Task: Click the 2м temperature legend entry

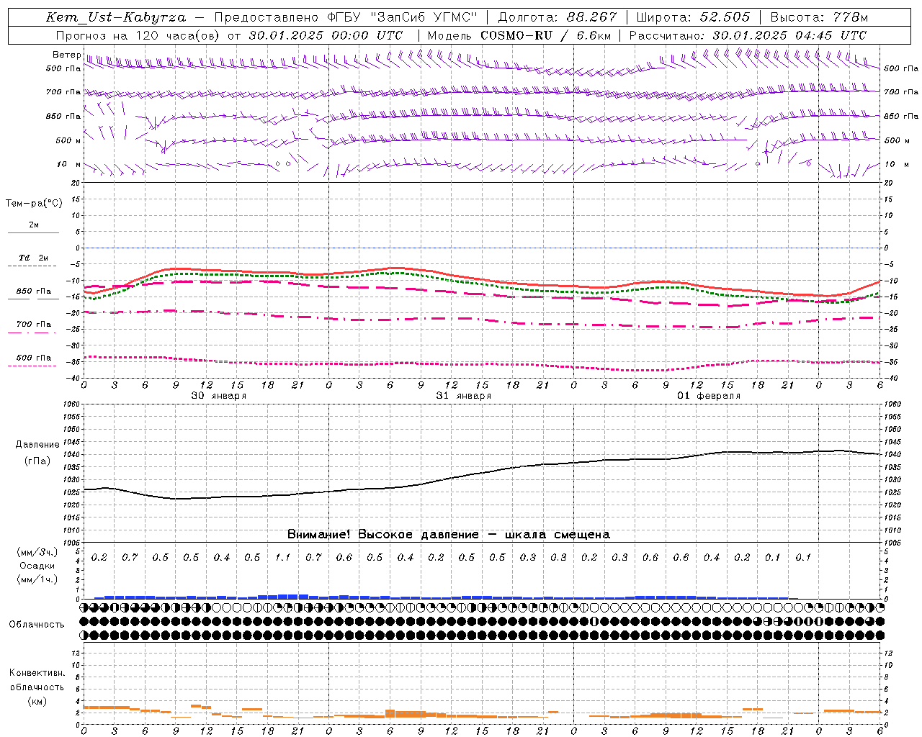Action: coord(33,225)
